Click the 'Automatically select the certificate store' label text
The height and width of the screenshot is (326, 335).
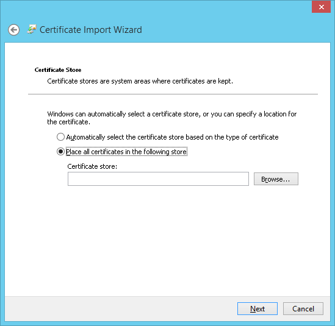172,137
